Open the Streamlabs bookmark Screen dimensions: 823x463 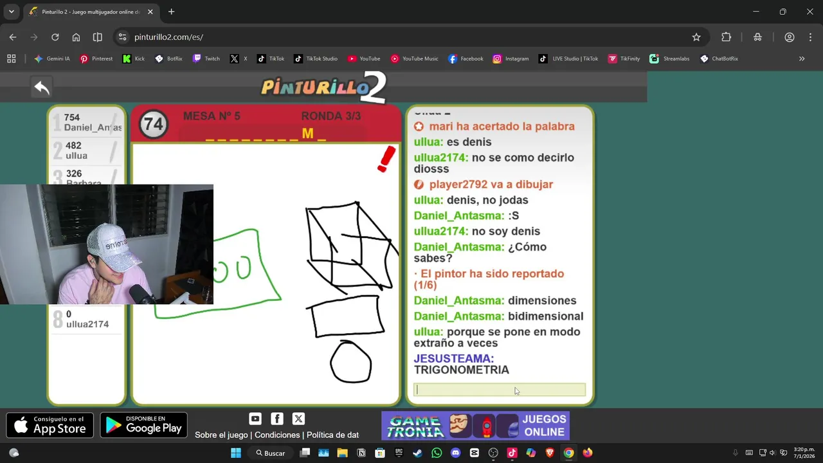coord(669,59)
